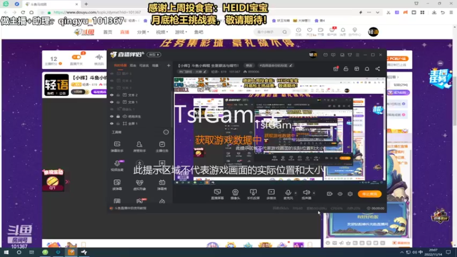This screenshot has height=257, width=457.
Task: Click the Windows Start button
Action: pos(6,252)
